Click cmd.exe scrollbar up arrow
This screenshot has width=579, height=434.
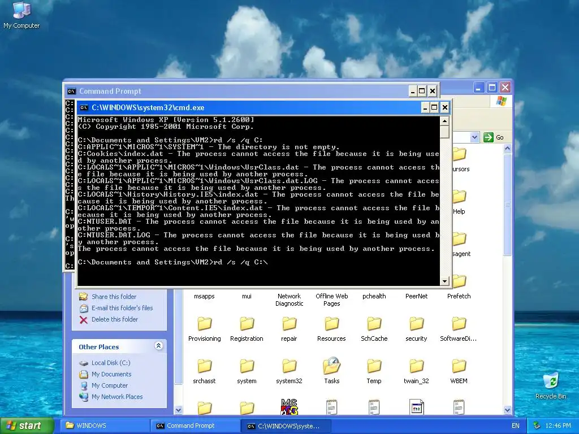(444, 121)
